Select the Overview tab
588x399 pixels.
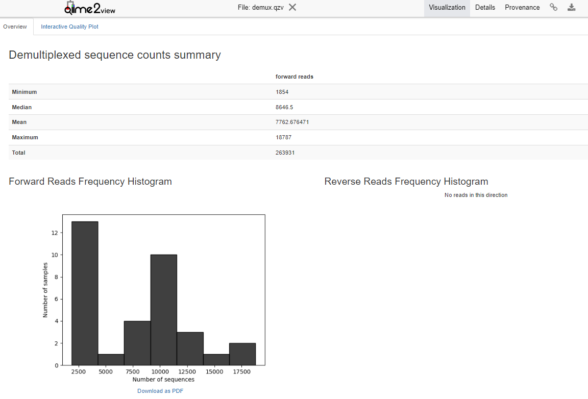(x=15, y=27)
